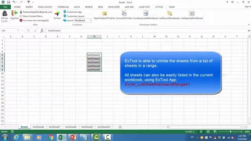Click the vertical scrollbar up arrow
The image size is (251, 141).
coord(249,36)
